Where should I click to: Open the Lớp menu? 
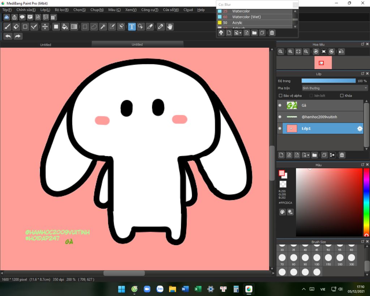coord(45,10)
